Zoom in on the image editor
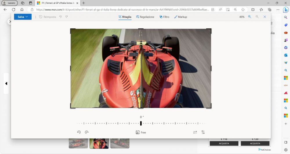Viewport: 290px width, 154px height. (250, 17)
